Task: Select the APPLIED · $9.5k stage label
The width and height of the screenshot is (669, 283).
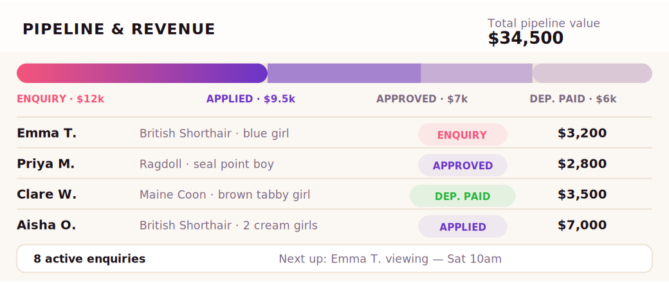Action: click(250, 99)
